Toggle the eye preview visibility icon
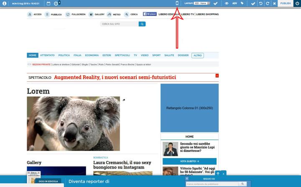Image resolution: width=301 pixels, height=187 pixels. click(x=226, y=3)
